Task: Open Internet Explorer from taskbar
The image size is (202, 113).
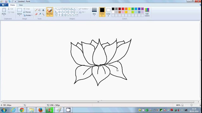Action: click(x=13, y=110)
